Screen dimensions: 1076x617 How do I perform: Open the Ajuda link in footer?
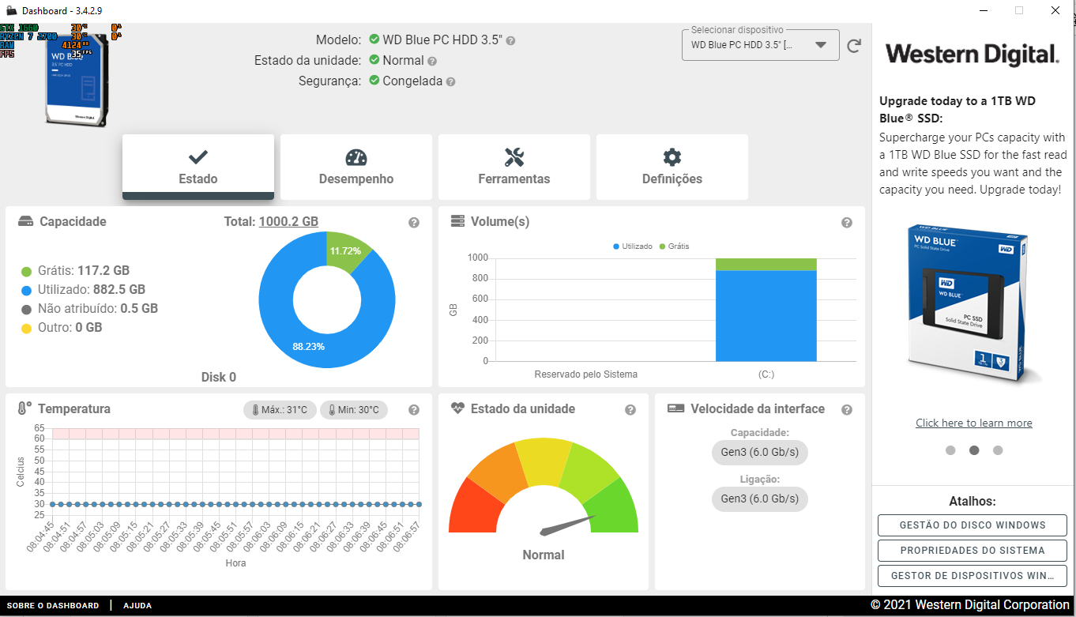pos(137,606)
